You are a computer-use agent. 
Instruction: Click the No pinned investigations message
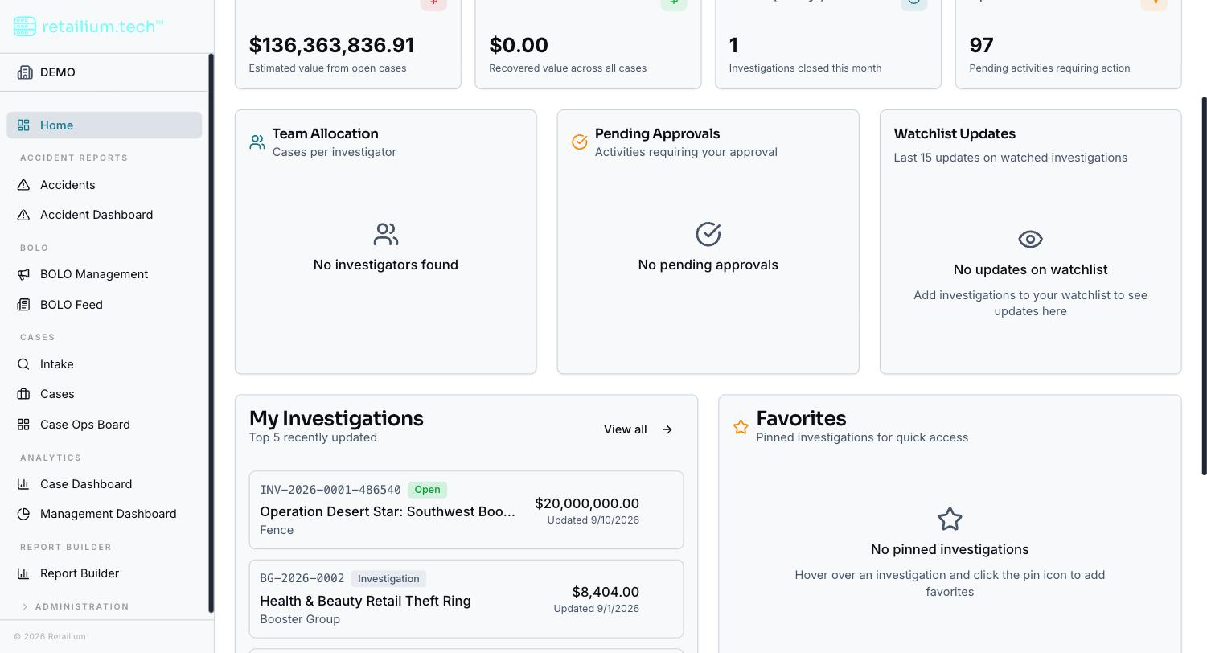(x=950, y=549)
